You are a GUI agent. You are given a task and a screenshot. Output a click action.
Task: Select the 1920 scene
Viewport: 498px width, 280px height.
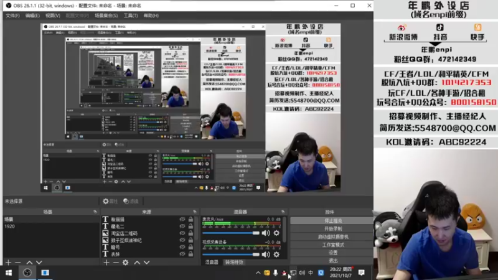pyautogui.click(x=51, y=226)
